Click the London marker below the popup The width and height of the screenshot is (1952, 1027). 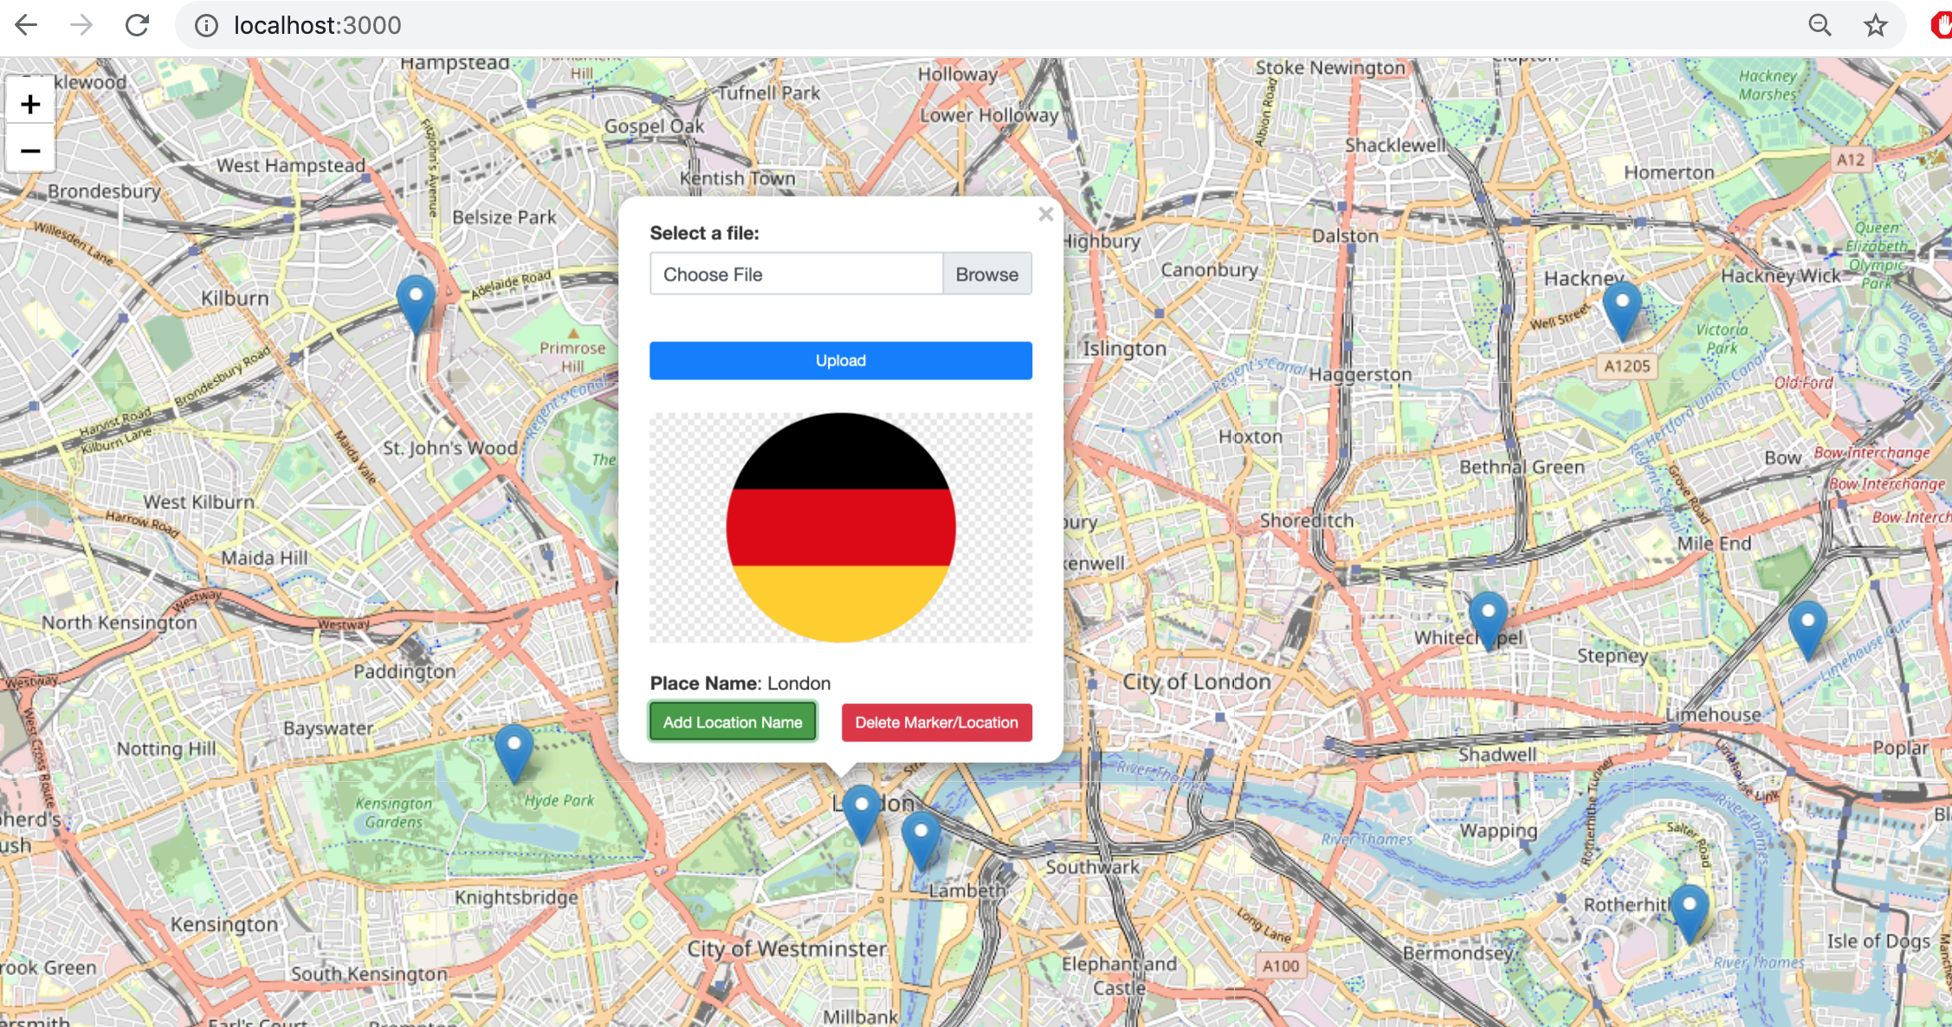coord(862,811)
